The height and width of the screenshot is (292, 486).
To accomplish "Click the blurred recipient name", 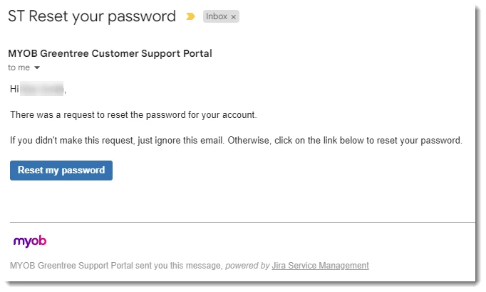I will [x=42, y=89].
